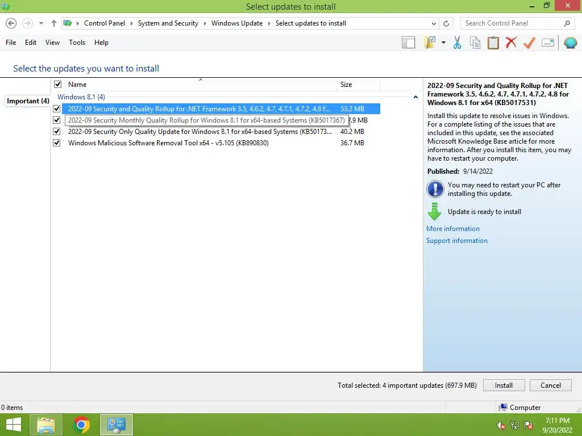This screenshot has height=436, width=582.
Task: Toggle the select-all checkbox beside Name
Action: [57, 84]
